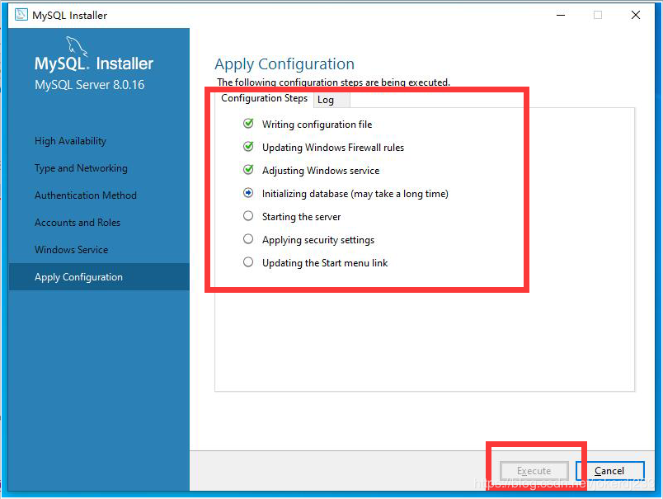The image size is (663, 499).
Task: Click the 'Writing configuration file' step text
Action: pos(317,125)
